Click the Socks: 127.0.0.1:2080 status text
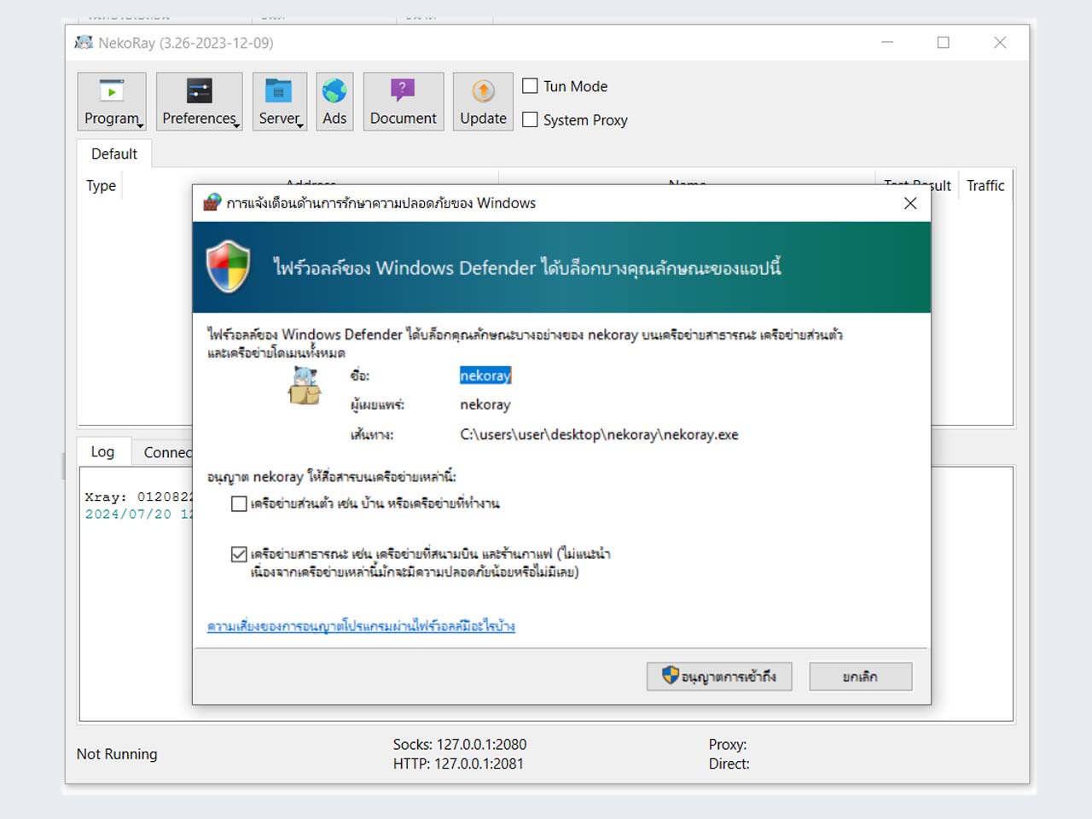1092x819 pixels. (460, 745)
